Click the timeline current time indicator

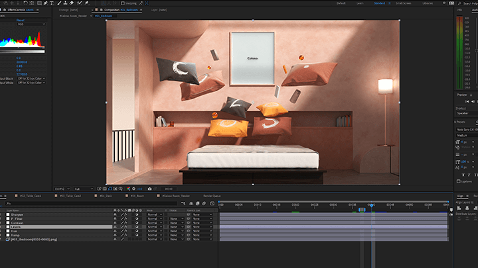[x=372, y=206]
